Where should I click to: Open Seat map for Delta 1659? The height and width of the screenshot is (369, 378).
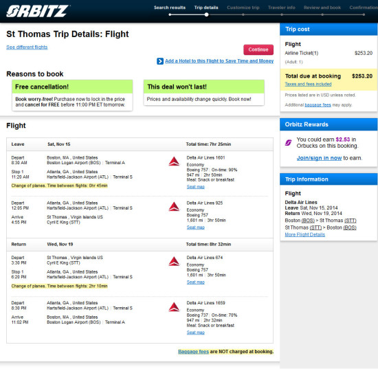click(x=195, y=333)
